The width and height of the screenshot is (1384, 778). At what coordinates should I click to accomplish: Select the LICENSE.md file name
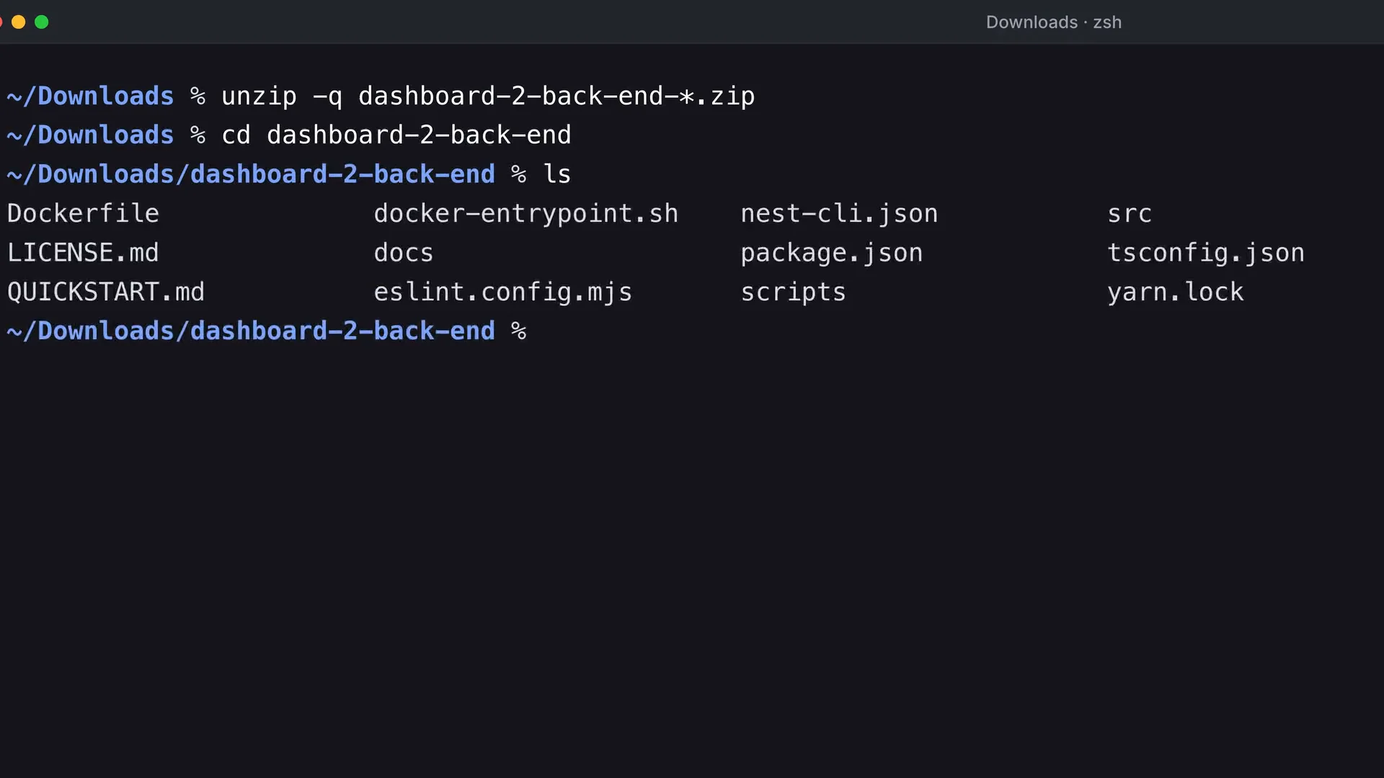tap(83, 253)
